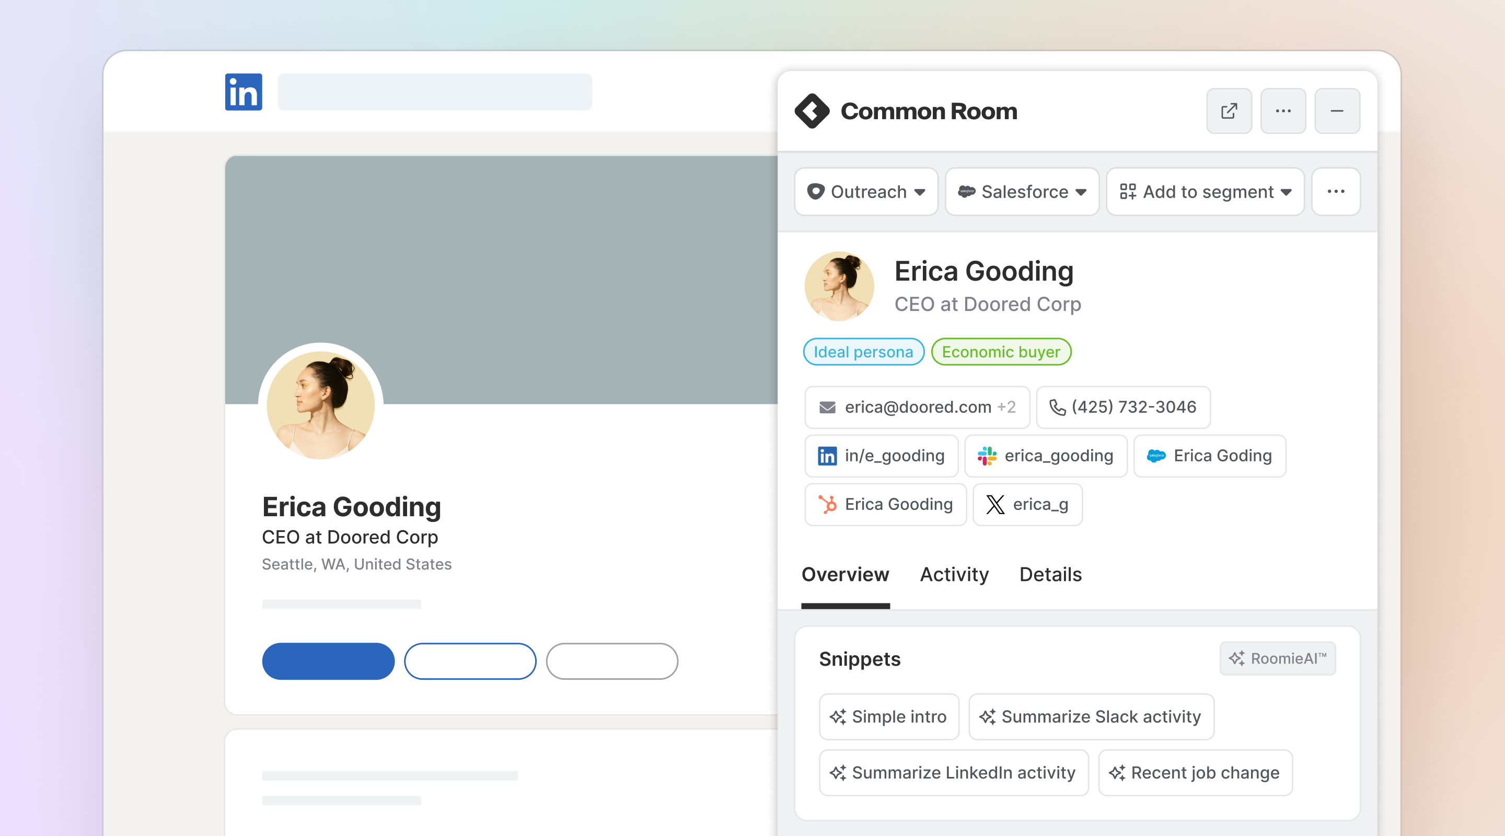Click sparkle icon on Summarize Slack activity

(988, 716)
